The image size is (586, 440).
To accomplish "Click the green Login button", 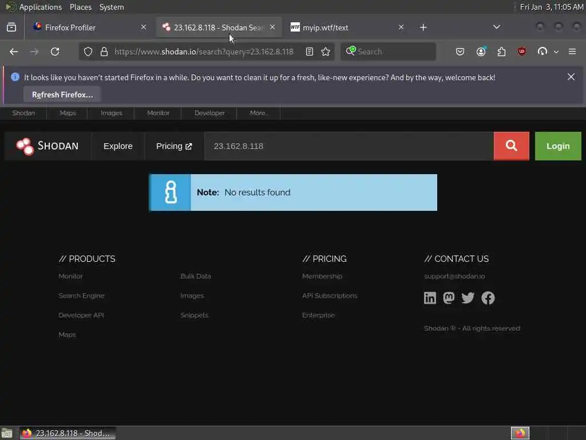I will click(558, 146).
